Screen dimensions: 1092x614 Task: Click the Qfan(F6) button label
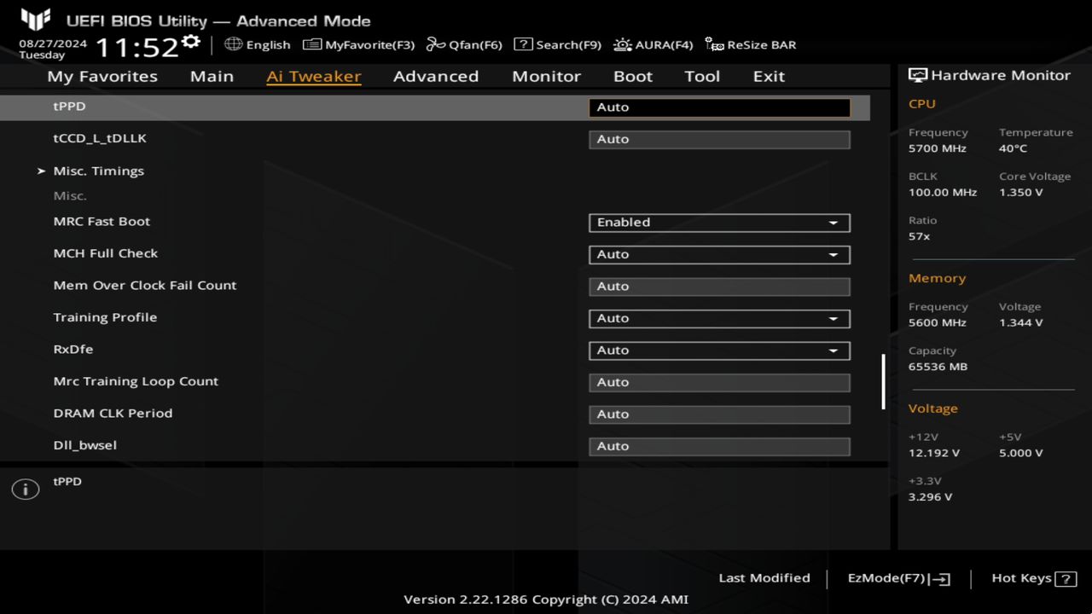475,44
